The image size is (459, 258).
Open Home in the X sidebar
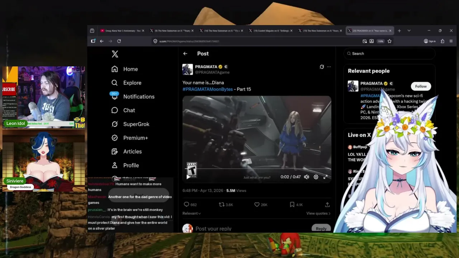pyautogui.click(x=124, y=69)
